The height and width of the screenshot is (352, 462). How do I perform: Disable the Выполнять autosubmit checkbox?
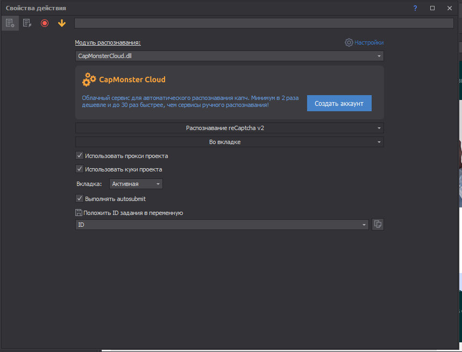80,198
